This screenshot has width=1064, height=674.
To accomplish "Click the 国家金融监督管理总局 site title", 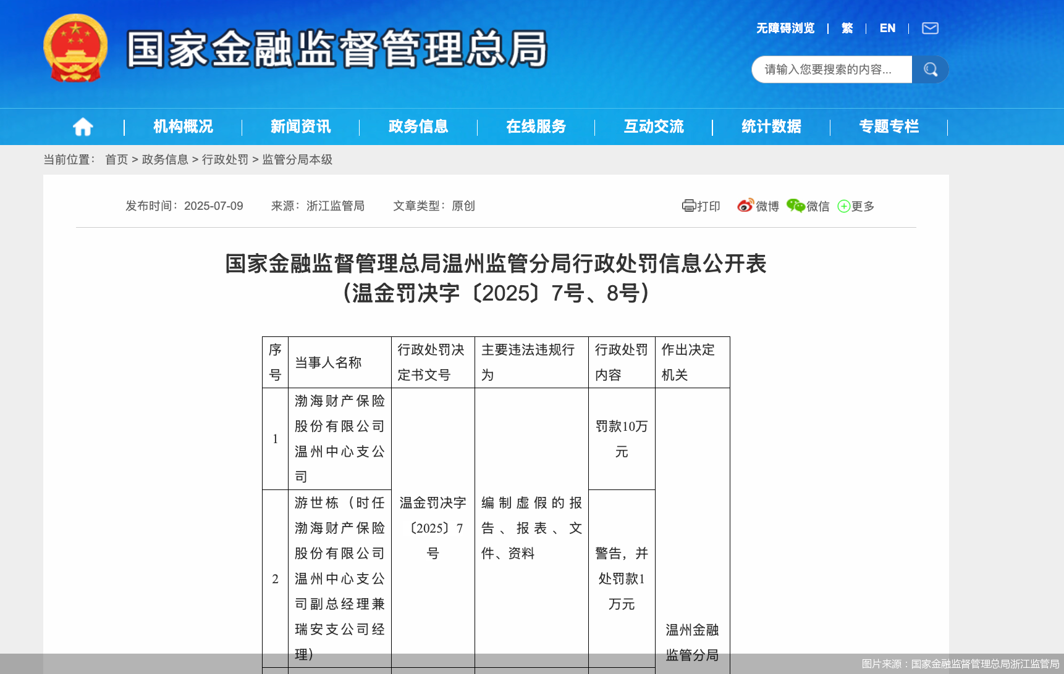I will click(337, 49).
